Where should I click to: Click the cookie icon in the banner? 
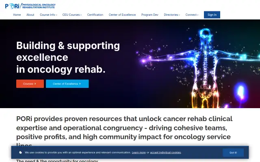coord(21,152)
